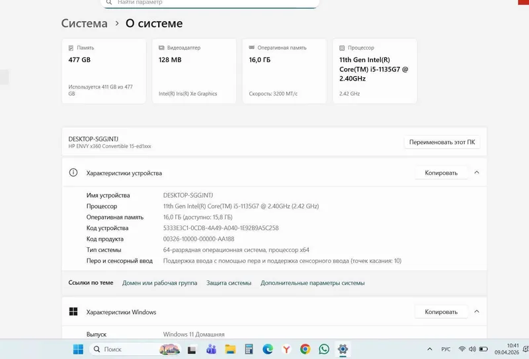Launch Microsoft Edge from the taskbar
This screenshot has width=529, height=359.
[x=268, y=349]
